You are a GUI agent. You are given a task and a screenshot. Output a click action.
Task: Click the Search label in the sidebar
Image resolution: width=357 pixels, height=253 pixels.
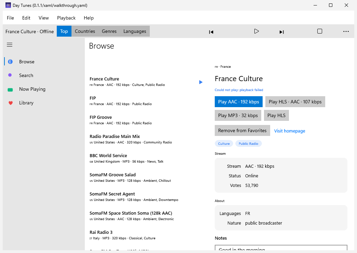pos(26,75)
